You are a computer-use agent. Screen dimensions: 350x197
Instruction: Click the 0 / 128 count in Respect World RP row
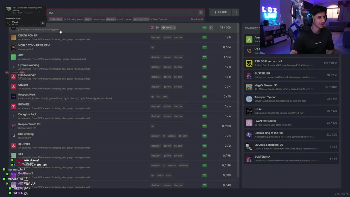click(x=226, y=126)
